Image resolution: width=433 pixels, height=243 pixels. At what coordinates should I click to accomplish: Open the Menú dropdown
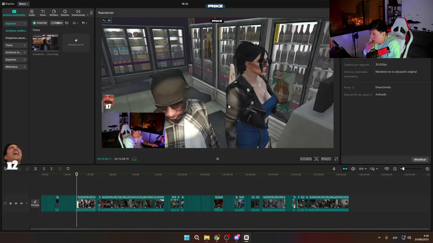[23, 4]
